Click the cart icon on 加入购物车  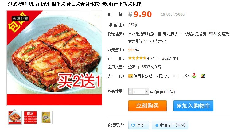click(x=179, y=106)
